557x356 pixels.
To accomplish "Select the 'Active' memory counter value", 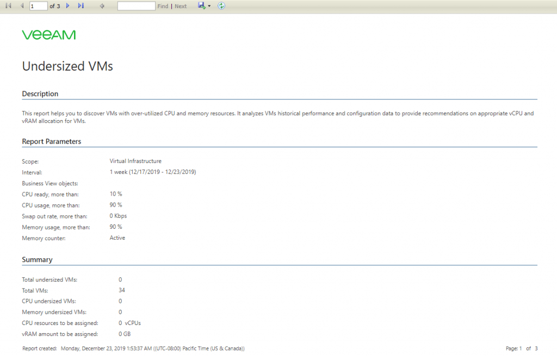I will tap(117, 238).
